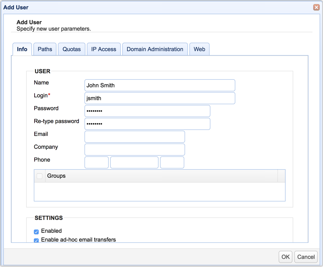Dismiss the dialog with Cancel
The width and height of the screenshot is (323, 267).
pyautogui.click(x=305, y=257)
